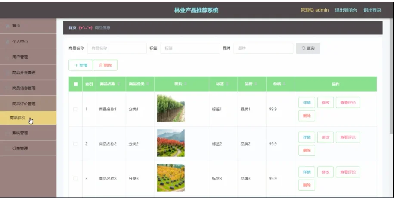The height and width of the screenshot is (198, 394).
Task: Click 查看评论 for 商品名称2
Action: pos(348,137)
